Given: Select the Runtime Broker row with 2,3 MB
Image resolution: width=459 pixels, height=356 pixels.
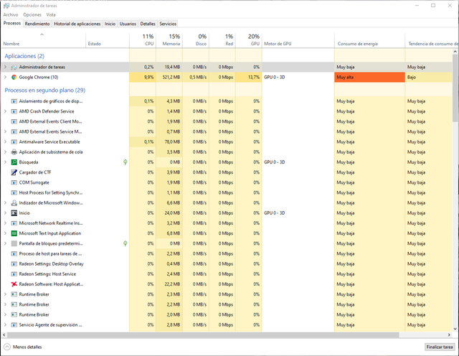Looking at the screenshot, I should (227, 294).
